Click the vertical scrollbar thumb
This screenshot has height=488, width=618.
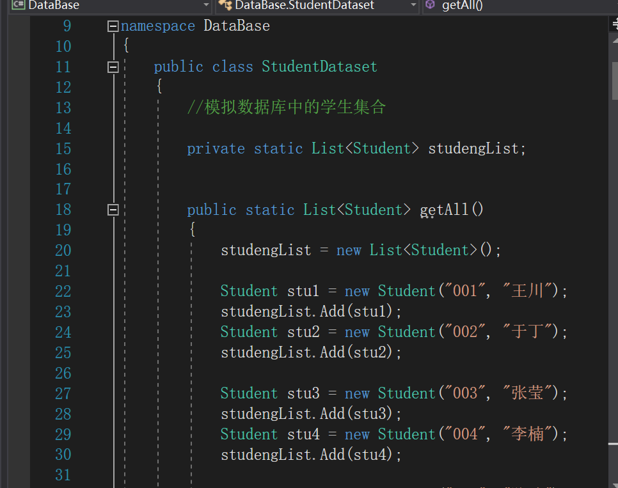614,80
